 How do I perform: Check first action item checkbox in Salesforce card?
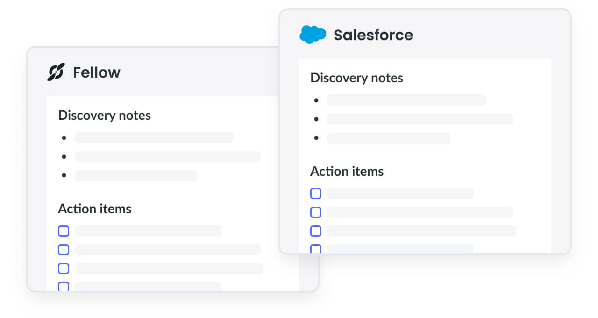coord(316,194)
